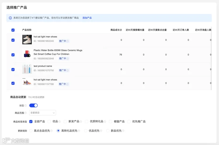Click help icon next to 新发产品
This screenshot has height=145, width=219.
[81, 121]
